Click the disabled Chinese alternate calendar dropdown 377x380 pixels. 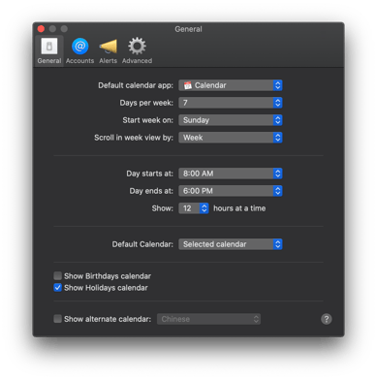coord(208,319)
